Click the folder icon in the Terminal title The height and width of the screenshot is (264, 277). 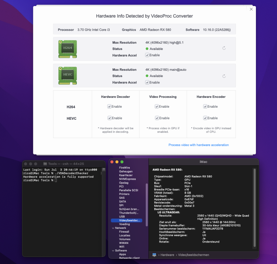(x=45, y=164)
